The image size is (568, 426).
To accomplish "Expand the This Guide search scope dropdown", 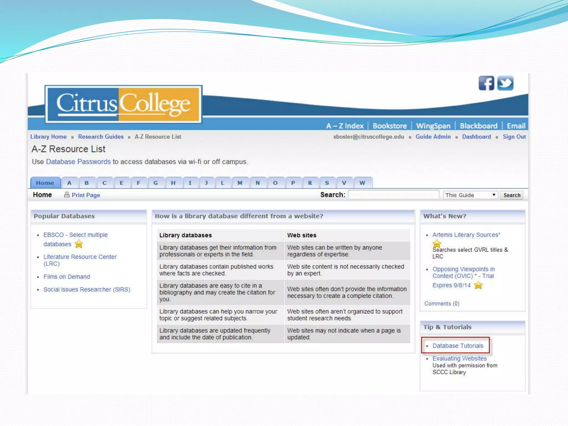I will point(470,195).
